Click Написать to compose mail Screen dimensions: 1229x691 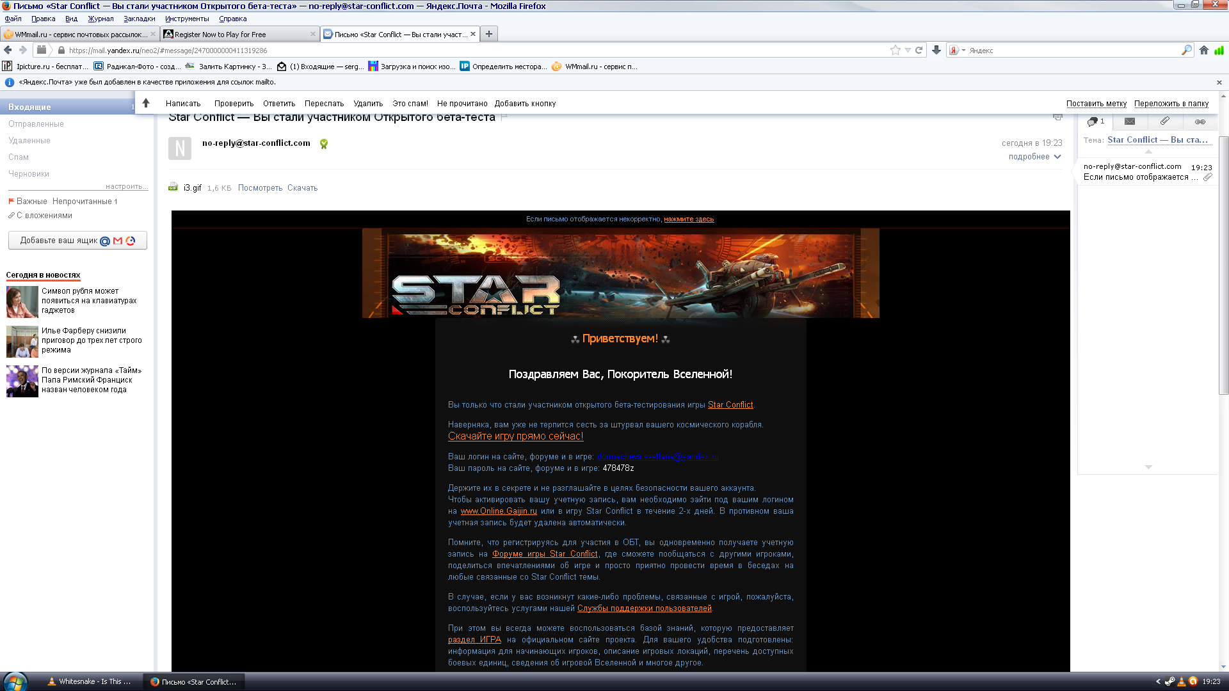point(183,104)
